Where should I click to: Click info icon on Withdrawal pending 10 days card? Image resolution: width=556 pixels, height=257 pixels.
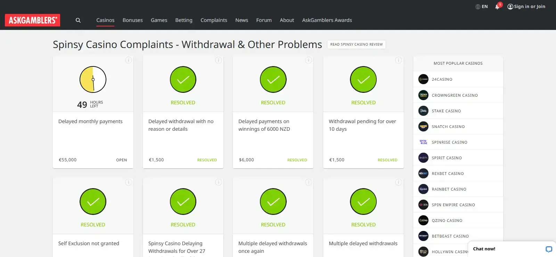tap(398, 60)
